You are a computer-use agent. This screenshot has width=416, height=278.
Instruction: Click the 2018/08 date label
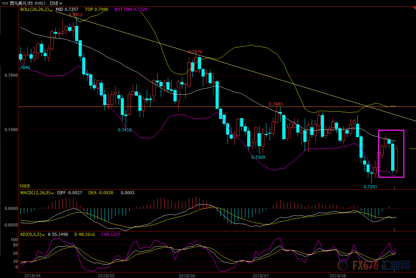click(x=338, y=276)
